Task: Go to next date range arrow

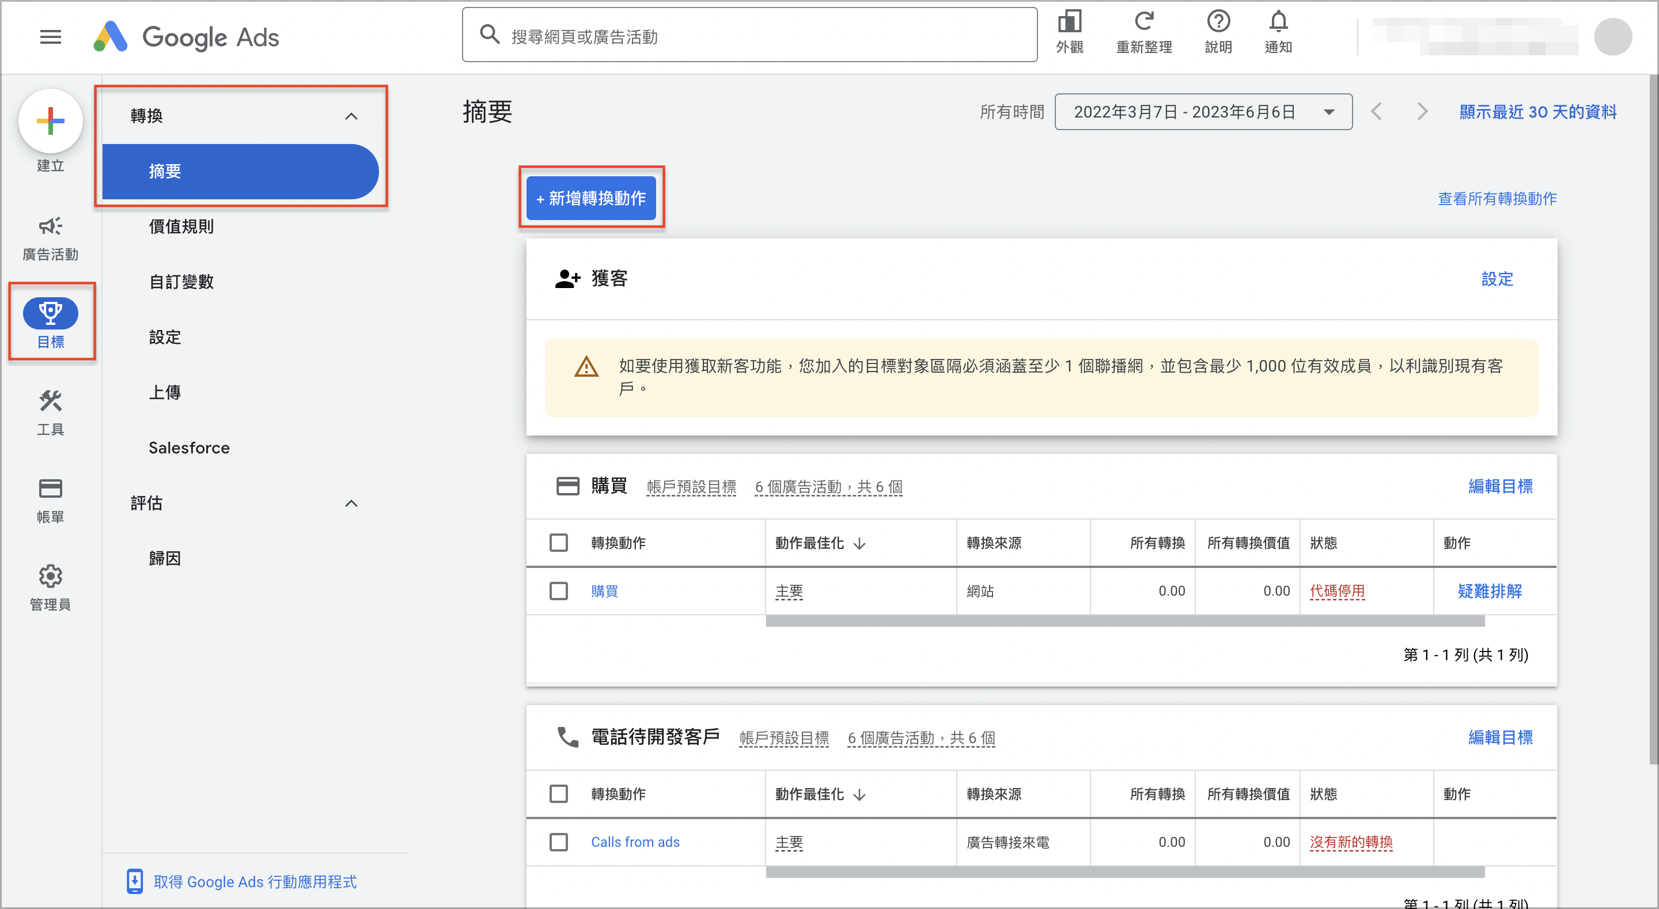Action: click(1423, 111)
